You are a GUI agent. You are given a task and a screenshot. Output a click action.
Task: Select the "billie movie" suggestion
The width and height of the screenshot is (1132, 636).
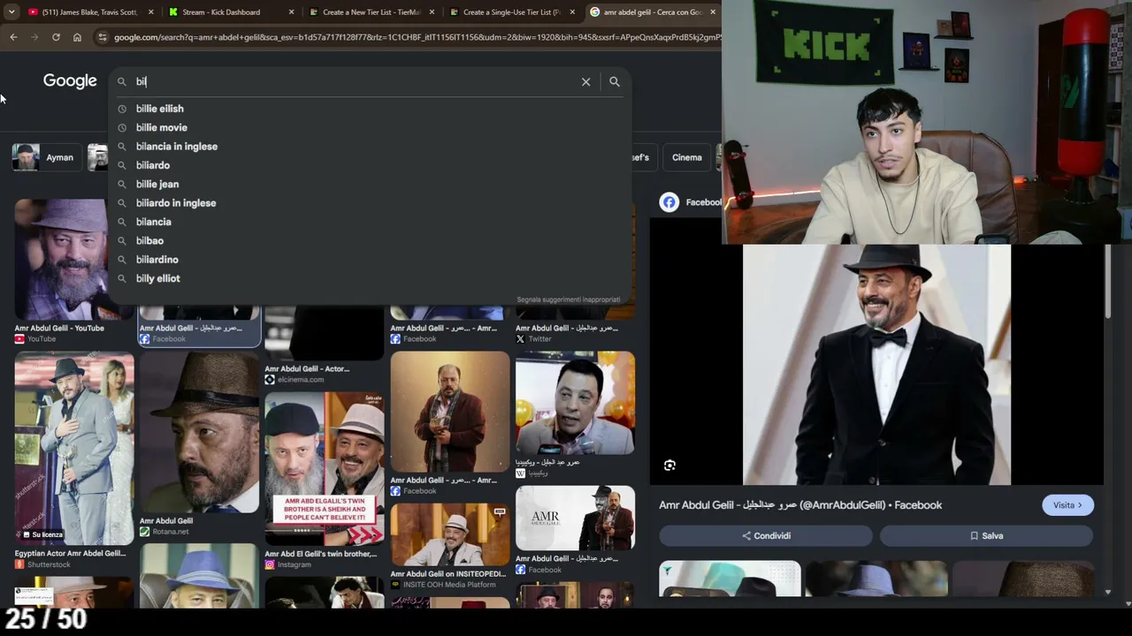(x=370, y=127)
